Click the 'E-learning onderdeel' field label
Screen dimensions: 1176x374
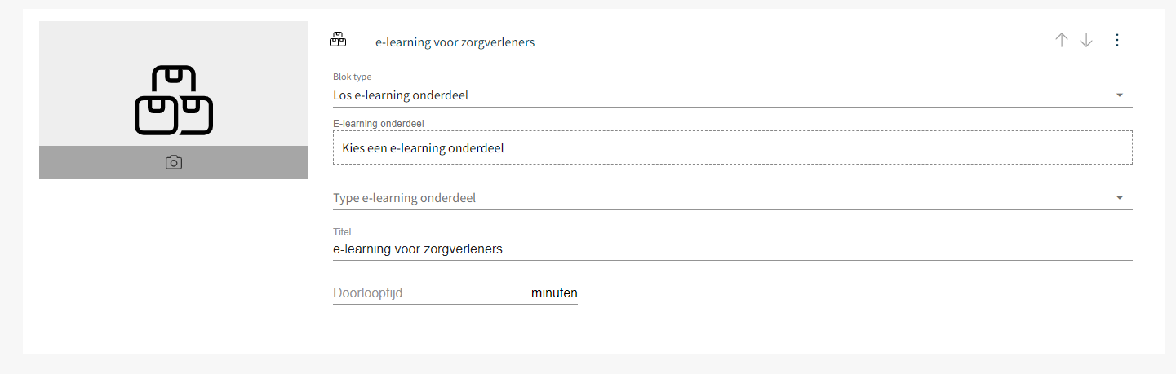[379, 123]
